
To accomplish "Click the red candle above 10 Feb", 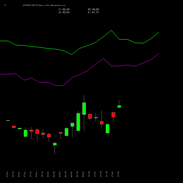I will [90, 116].
